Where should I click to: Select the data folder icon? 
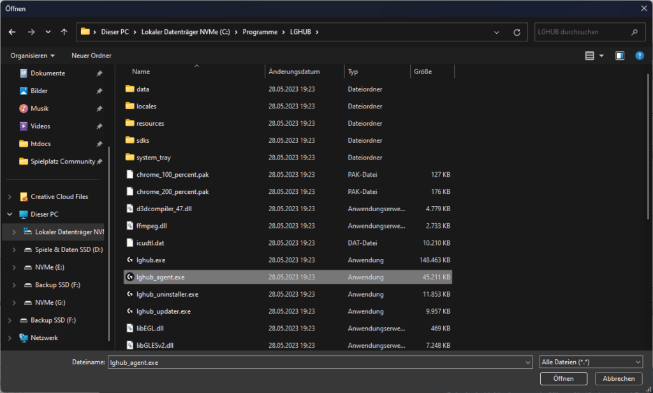[x=130, y=89]
